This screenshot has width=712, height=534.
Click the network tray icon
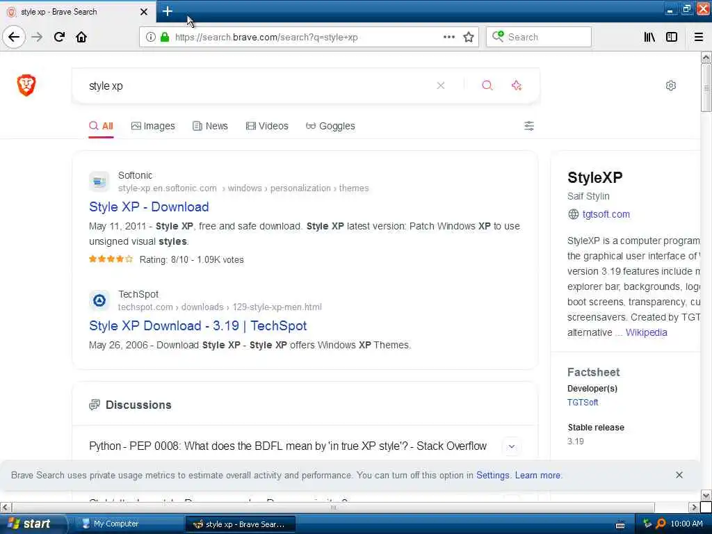647,524
